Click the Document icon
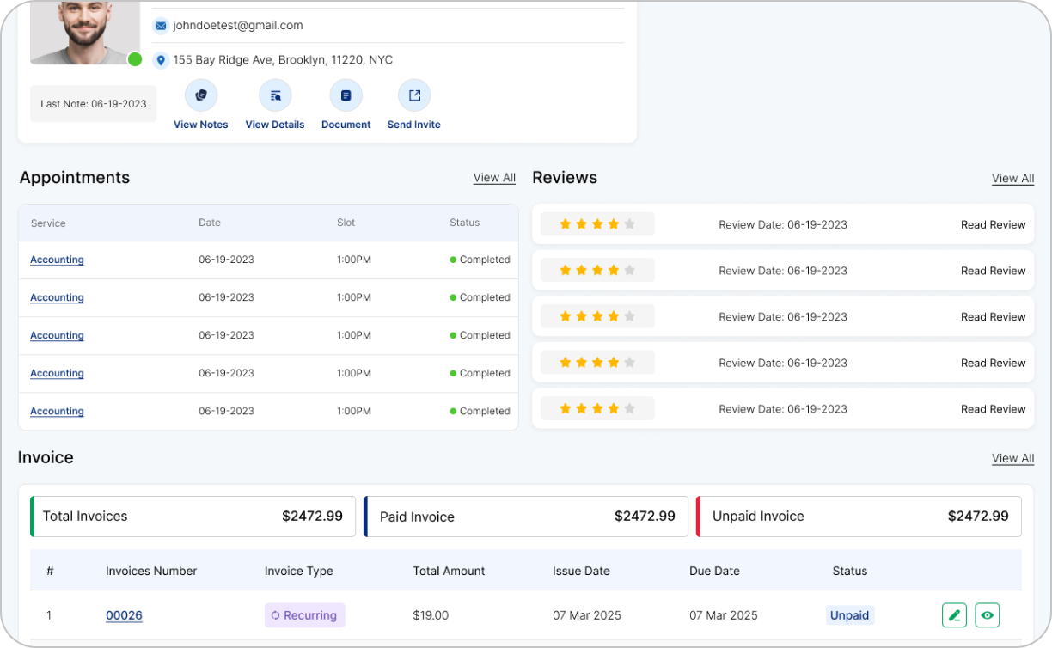This screenshot has width=1052, height=648. tap(346, 95)
